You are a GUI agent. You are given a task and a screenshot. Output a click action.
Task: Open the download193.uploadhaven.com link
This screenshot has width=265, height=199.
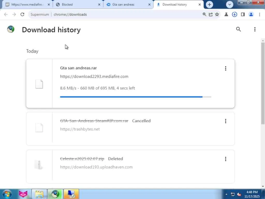tap(96, 167)
